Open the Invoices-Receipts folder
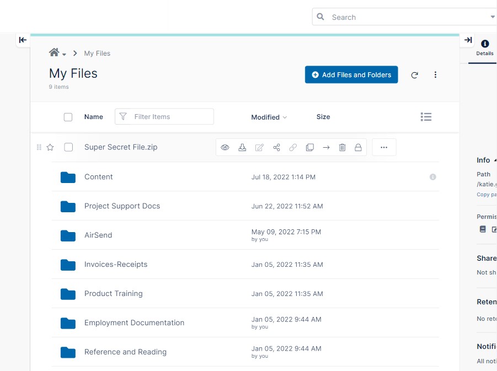Image resolution: width=497 pixels, height=371 pixels. (116, 264)
